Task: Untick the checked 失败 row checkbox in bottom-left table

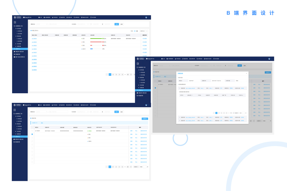Action: coord(32,134)
